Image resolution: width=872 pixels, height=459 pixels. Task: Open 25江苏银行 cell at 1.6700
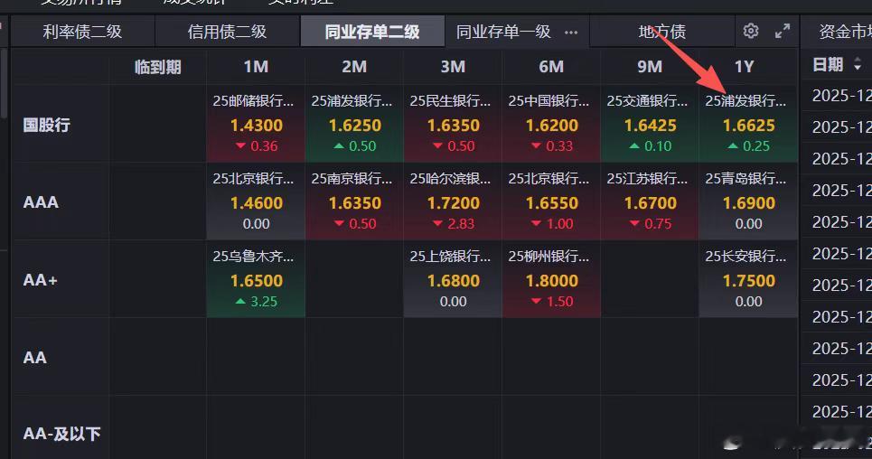[650, 201]
